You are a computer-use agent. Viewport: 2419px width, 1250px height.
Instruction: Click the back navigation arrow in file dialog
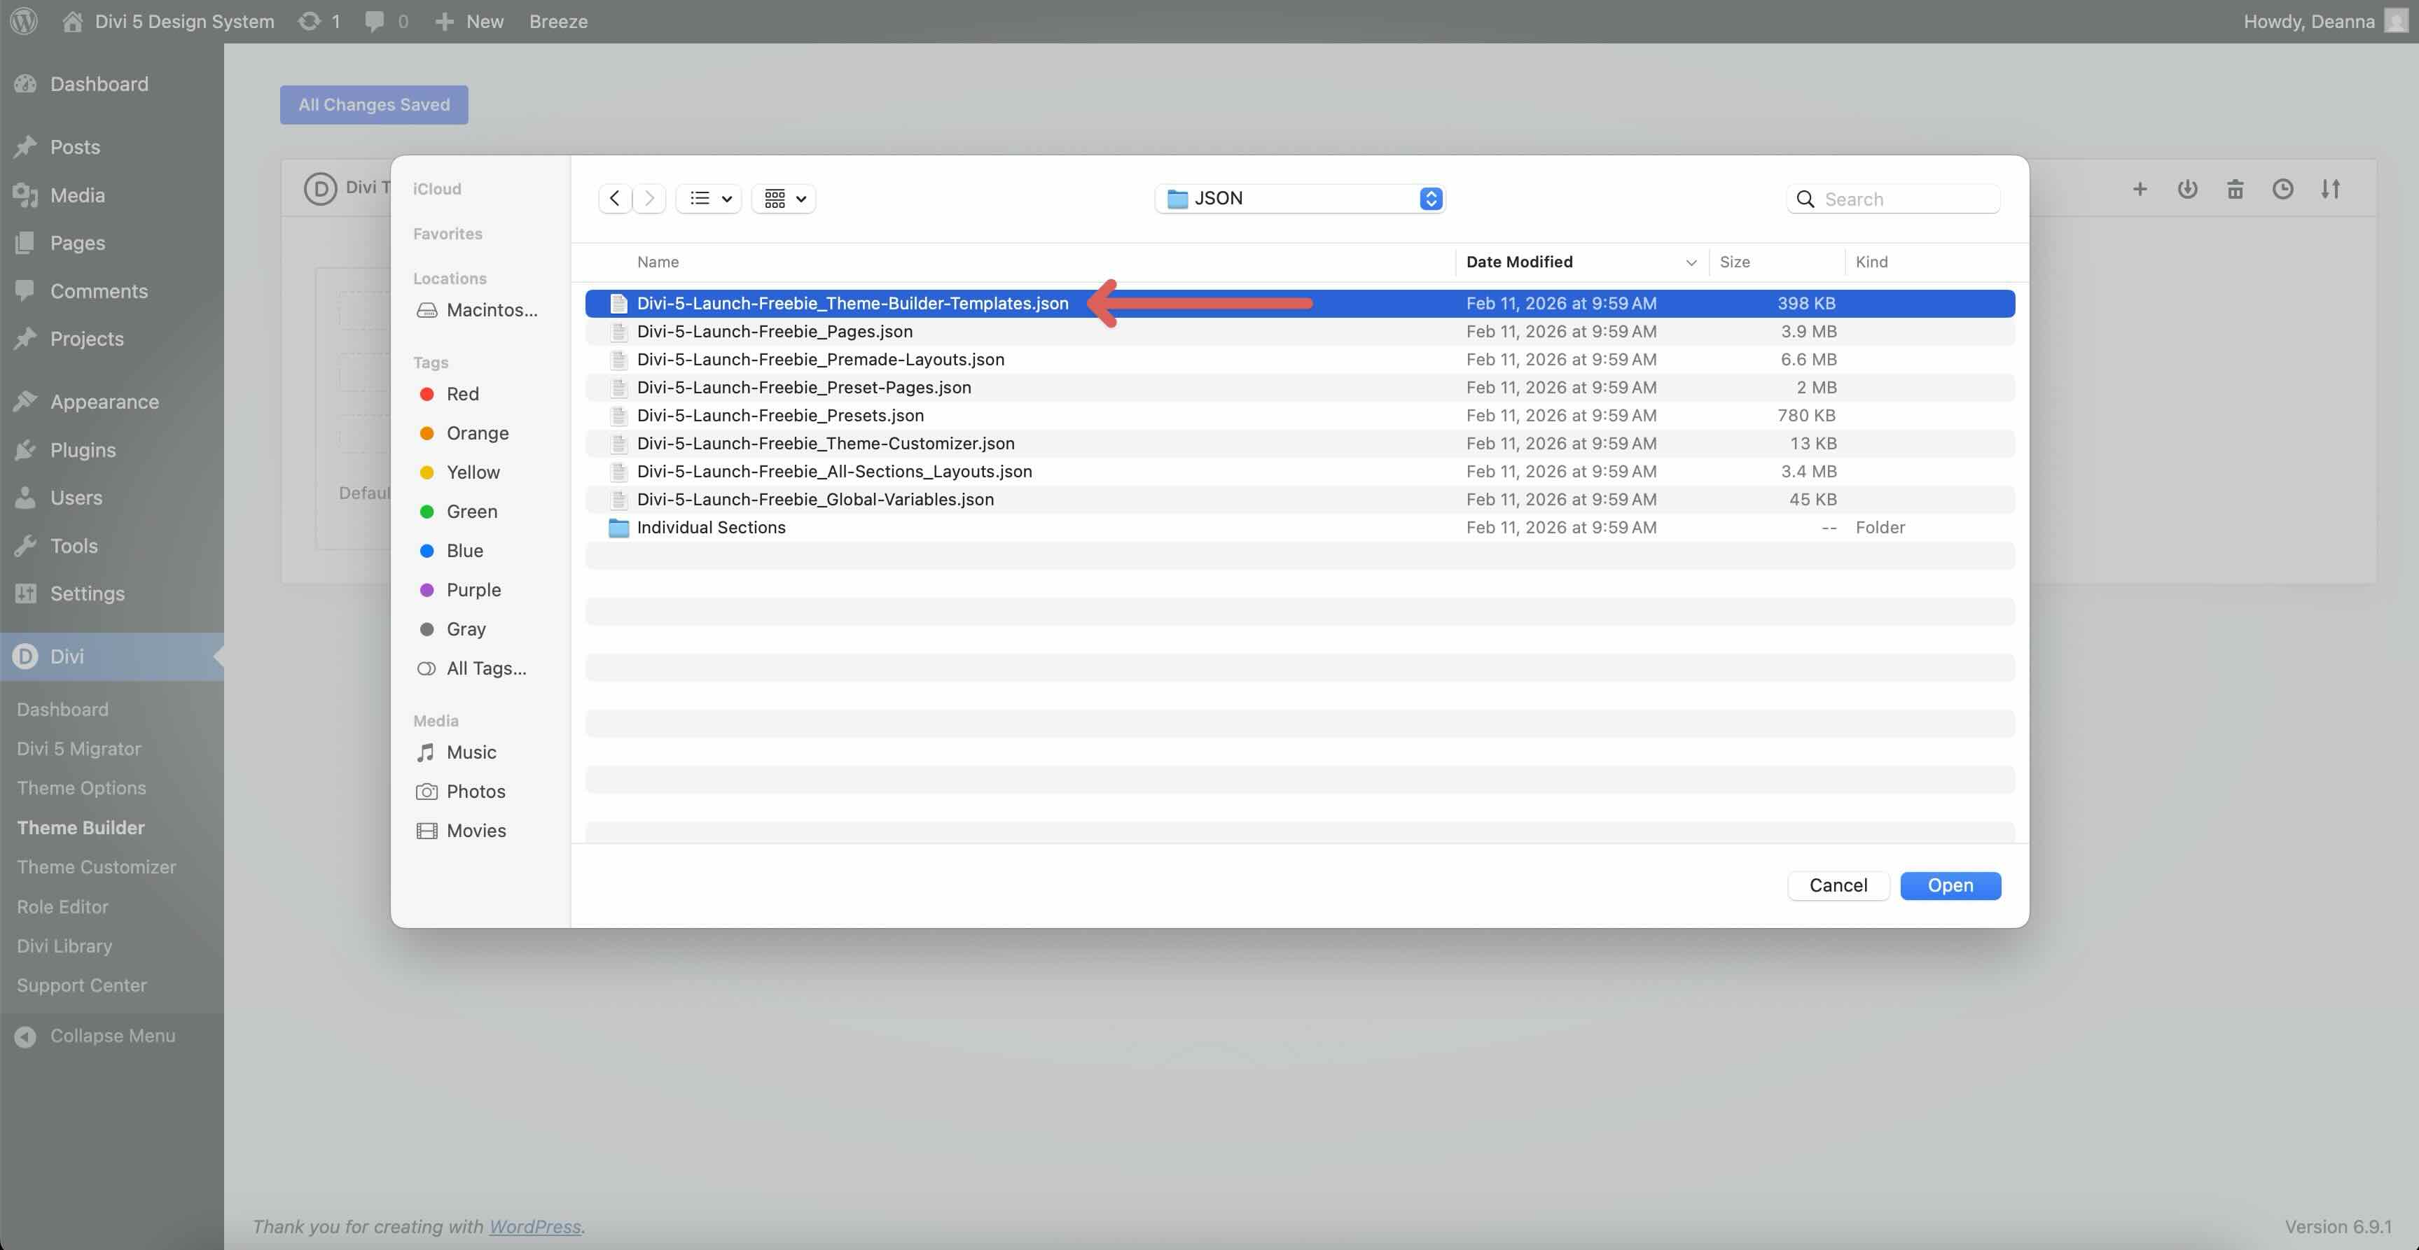[x=614, y=198]
